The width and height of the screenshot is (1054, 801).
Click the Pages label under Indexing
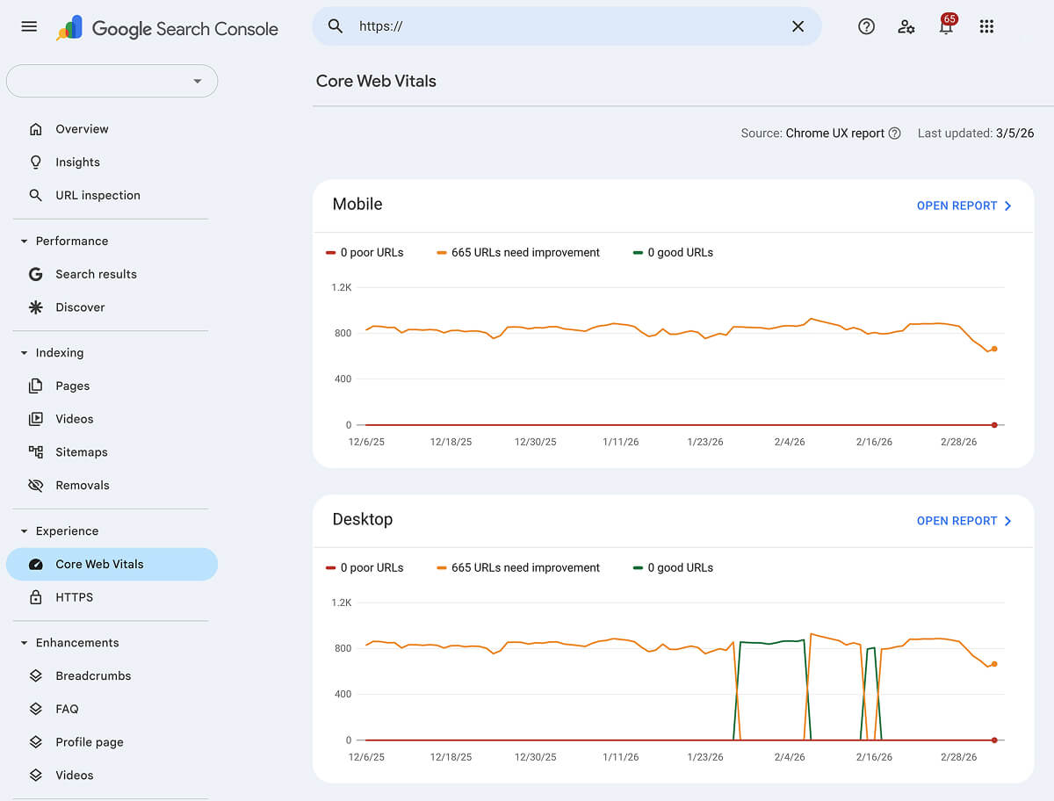pyautogui.click(x=73, y=386)
